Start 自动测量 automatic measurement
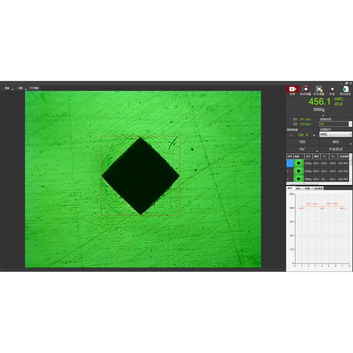 (x=305, y=89)
